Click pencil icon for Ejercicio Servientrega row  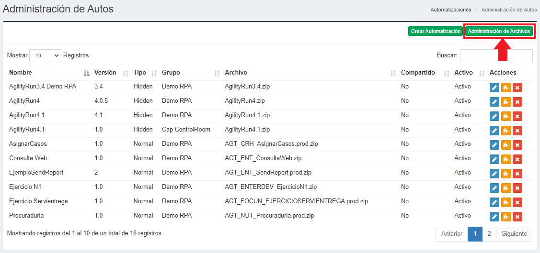(x=494, y=202)
